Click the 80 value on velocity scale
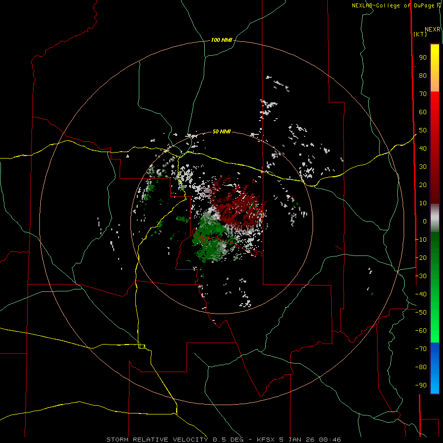This screenshot has width=443, height=443. click(x=423, y=76)
